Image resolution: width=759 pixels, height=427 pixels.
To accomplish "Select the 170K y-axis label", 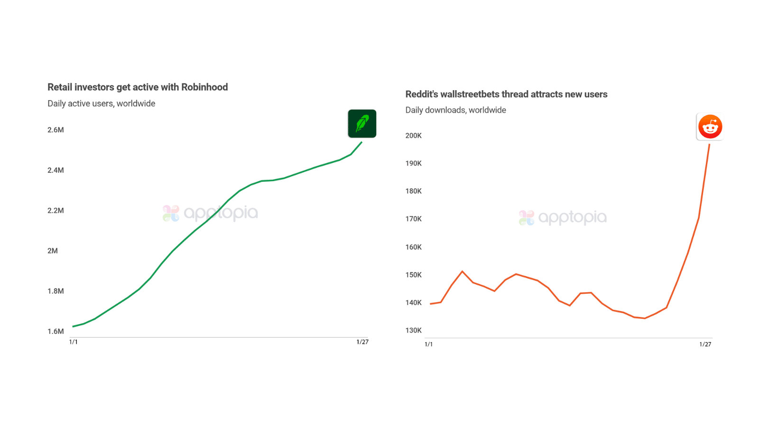I will tap(413, 219).
